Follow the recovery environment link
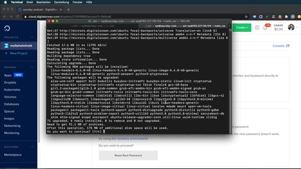Screen dimensions: 301x169 132,139
